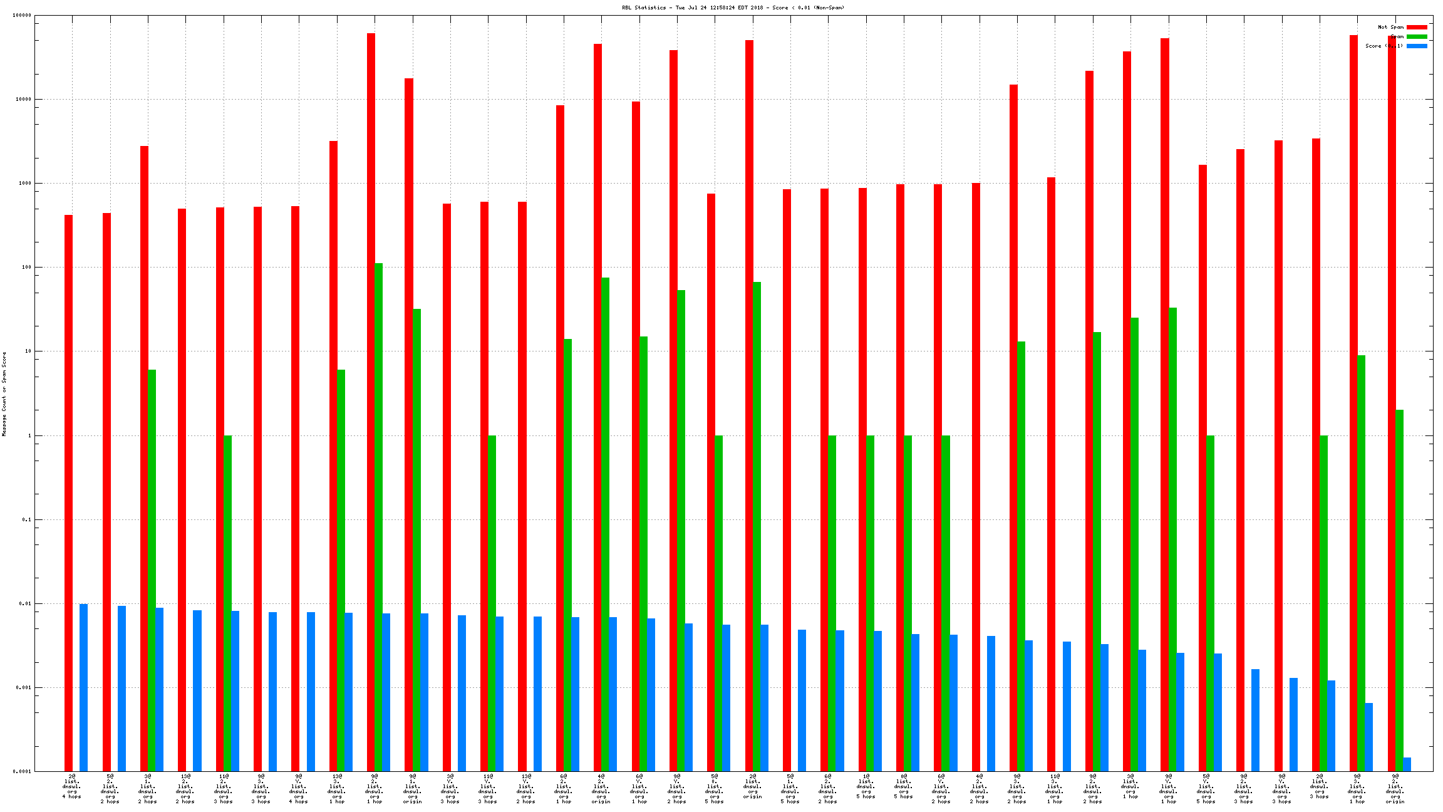Click the 'Message Count or Spam Score' axis label

pos(4,393)
